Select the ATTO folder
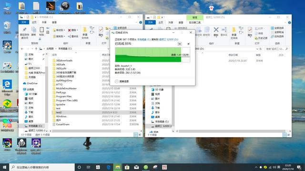Screen dimensions: 305x171 [59, 85]
